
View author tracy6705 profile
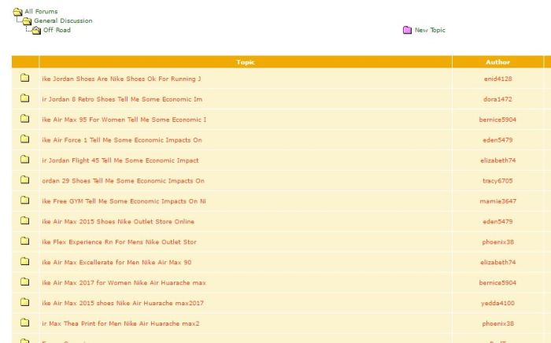tap(497, 181)
